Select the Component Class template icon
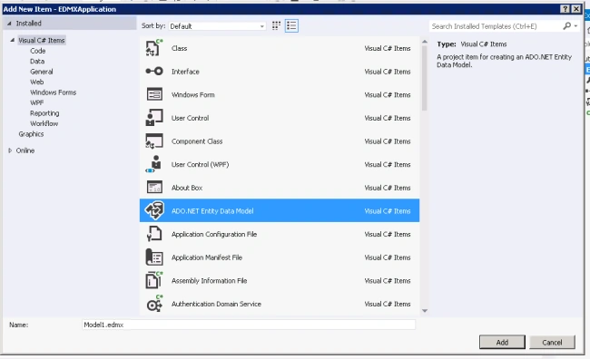Viewport: 590px width, 359px height. pyautogui.click(x=154, y=141)
